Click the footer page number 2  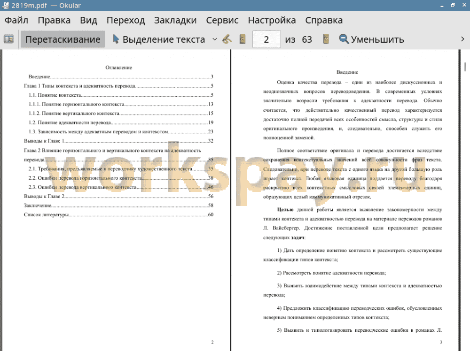tap(212, 342)
